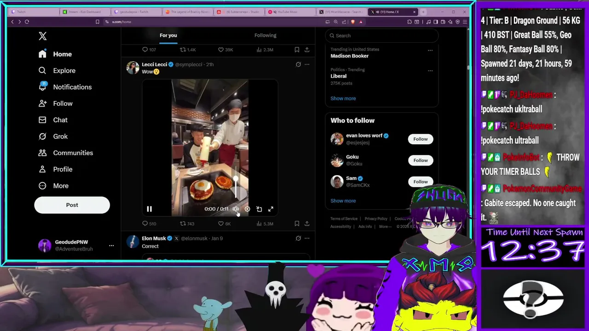
Task: Open Profile from the sidebar
Action: [56, 169]
